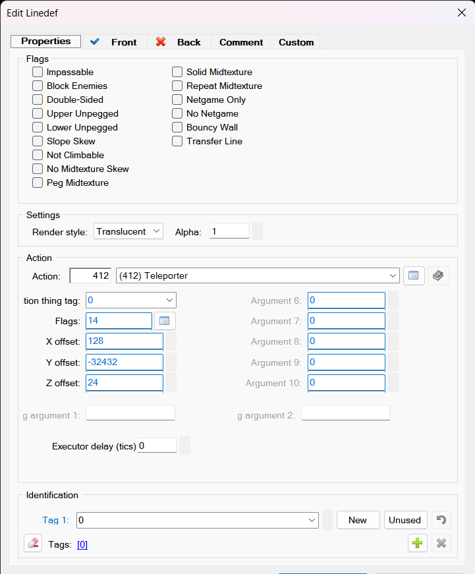Viewport: 475px width, 574px height.
Task: Check the No Netgame flag
Action: click(x=177, y=113)
